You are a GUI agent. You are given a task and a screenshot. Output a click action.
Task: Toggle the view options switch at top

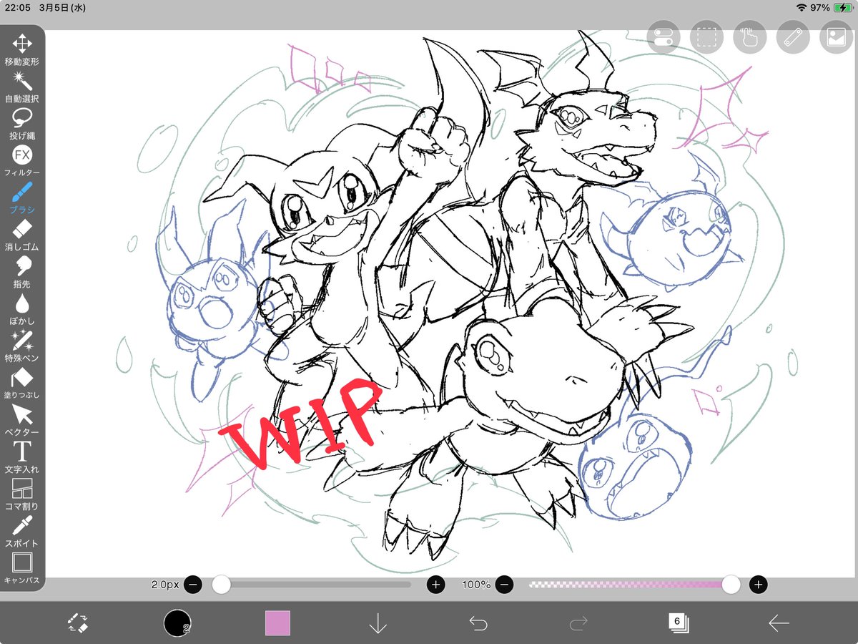point(664,37)
